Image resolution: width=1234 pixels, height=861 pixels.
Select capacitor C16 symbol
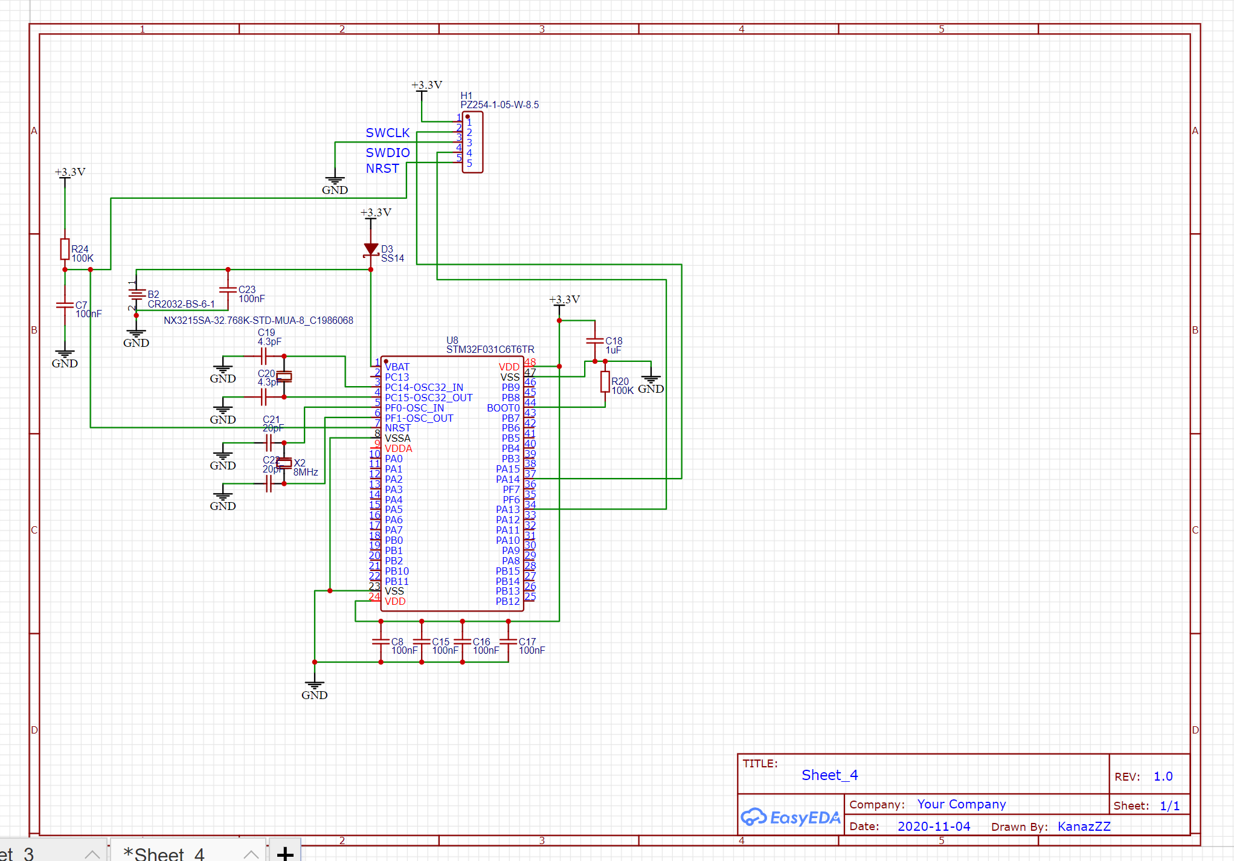click(x=462, y=642)
